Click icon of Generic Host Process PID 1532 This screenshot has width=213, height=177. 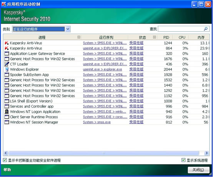(x=7, y=80)
